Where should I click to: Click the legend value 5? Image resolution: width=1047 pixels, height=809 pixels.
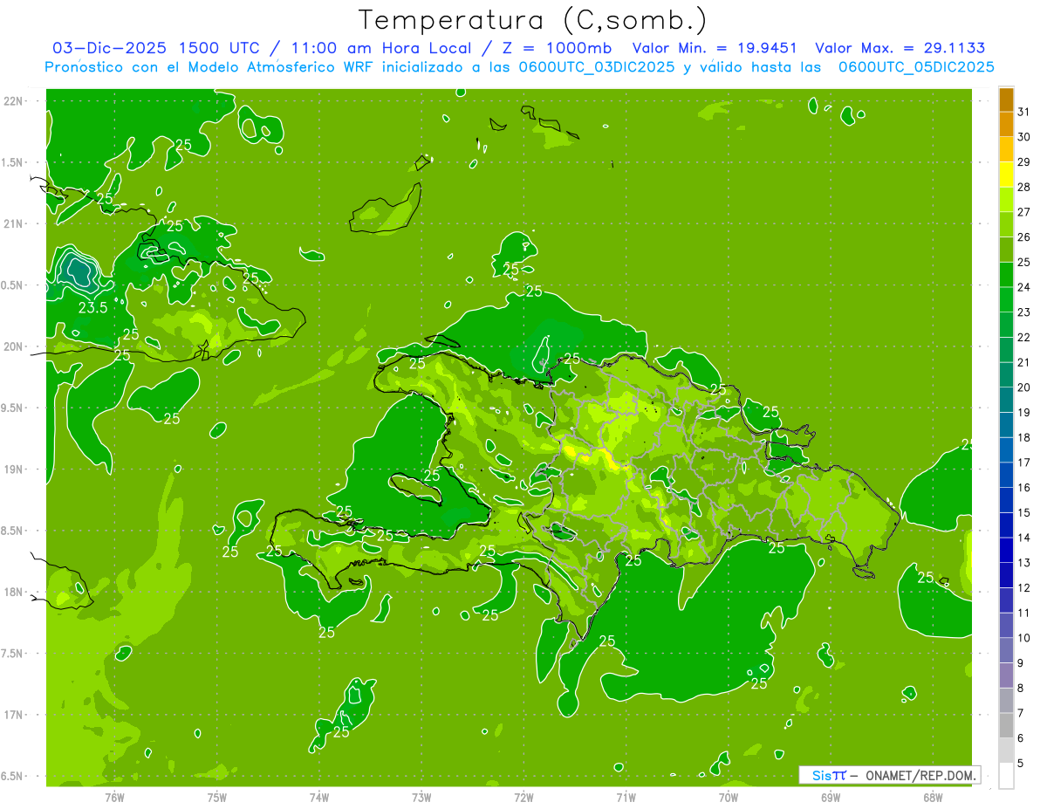1021,764
